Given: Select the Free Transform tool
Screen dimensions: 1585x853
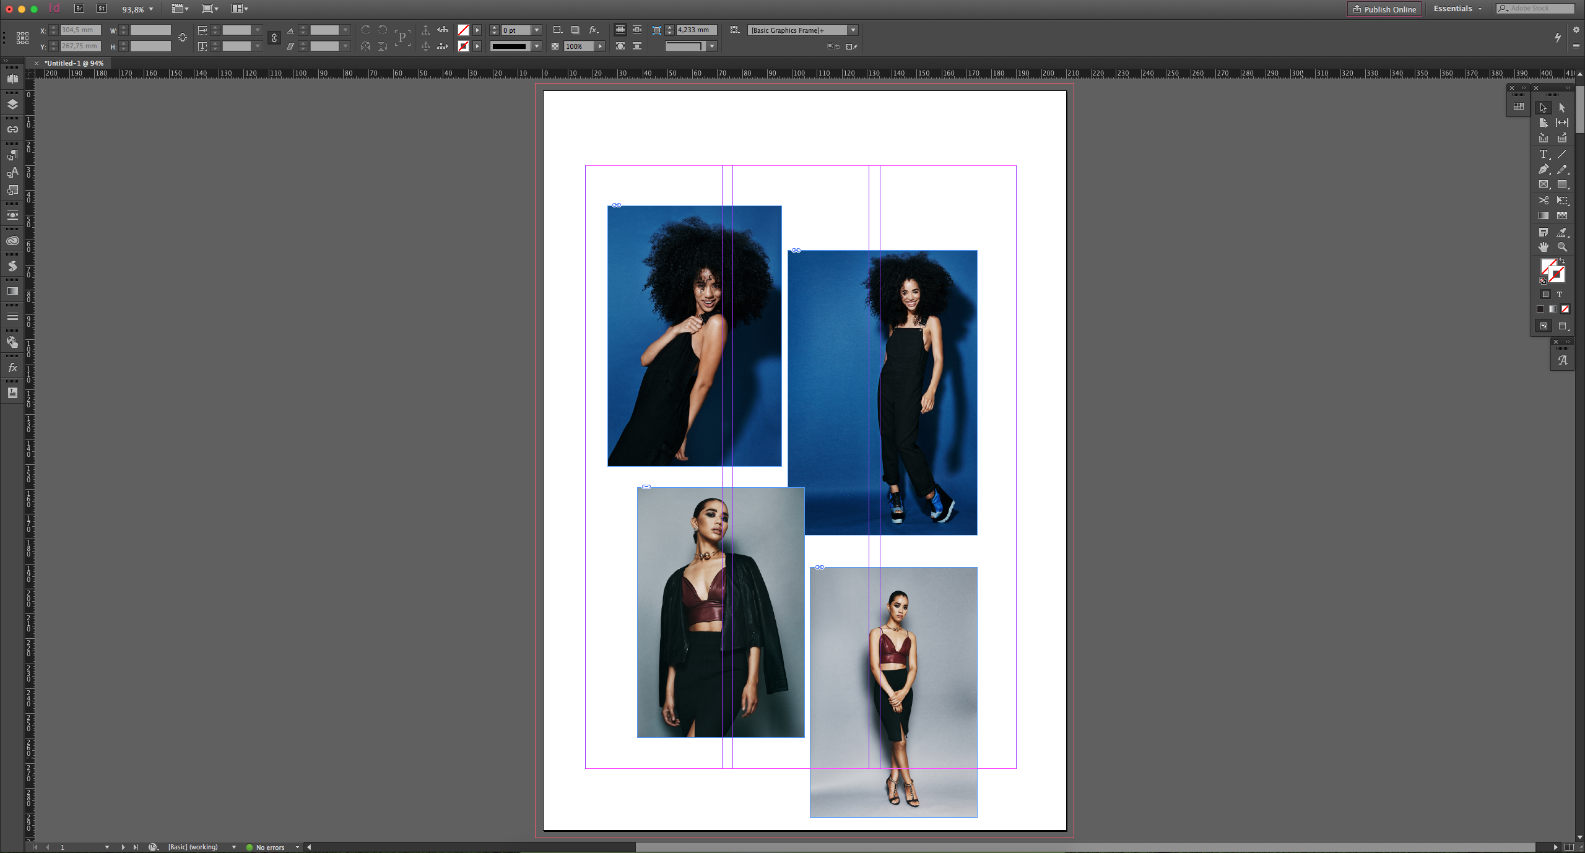Looking at the screenshot, I should pos(1562,201).
